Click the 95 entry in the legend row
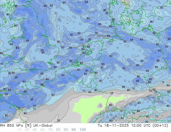Screen dimensions: 171x132 [66, 130]
